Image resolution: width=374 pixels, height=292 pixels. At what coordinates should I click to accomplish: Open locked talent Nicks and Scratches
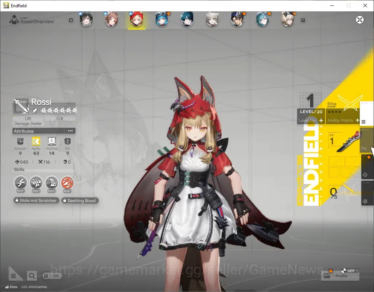pos(36,200)
